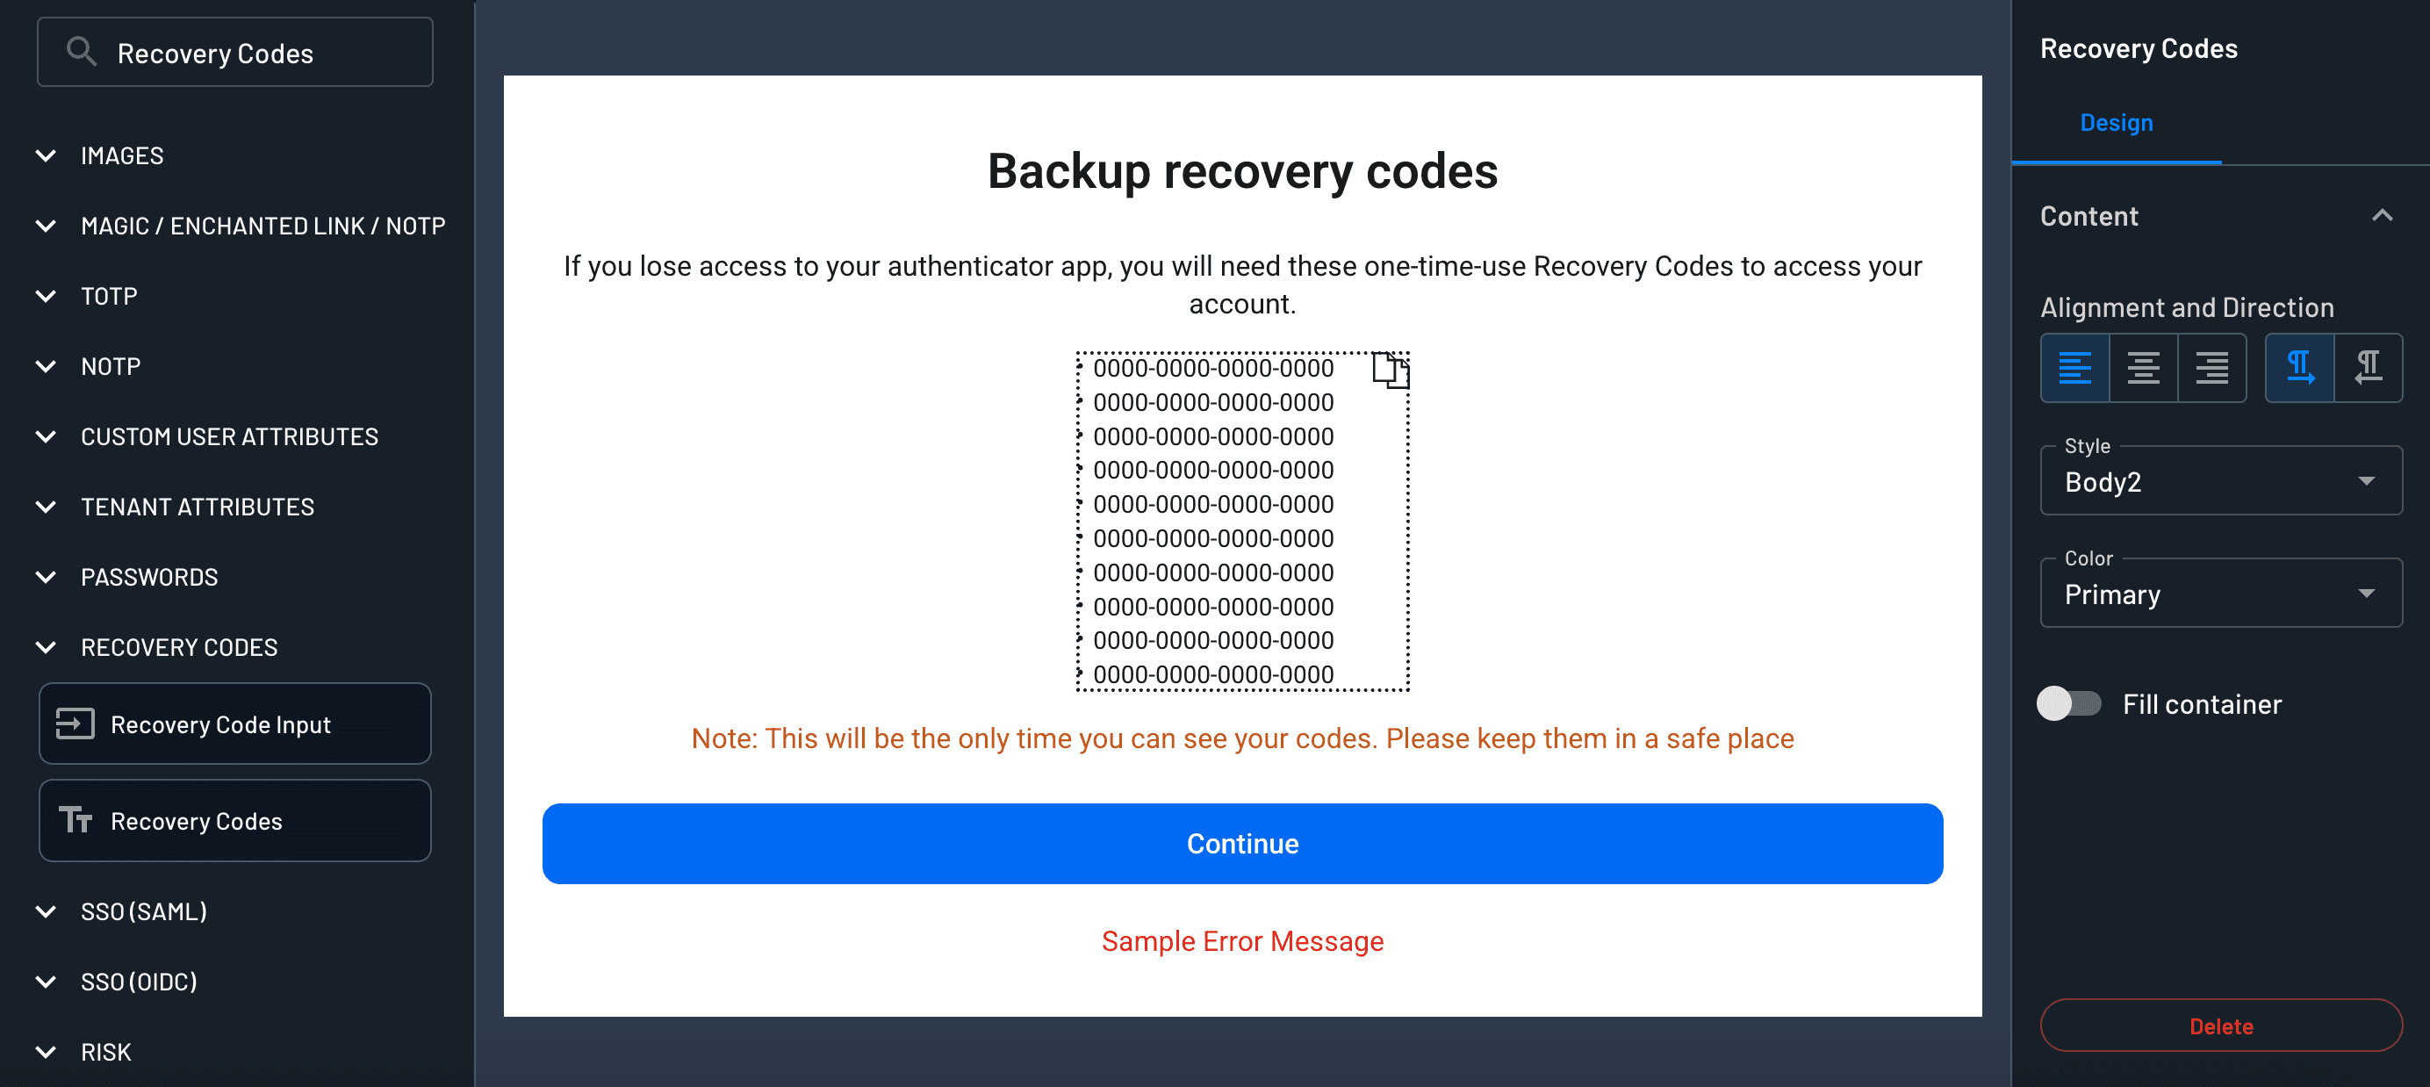Open the Color dropdown showing Primary
The width and height of the screenshot is (2430, 1087).
tap(2220, 594)
